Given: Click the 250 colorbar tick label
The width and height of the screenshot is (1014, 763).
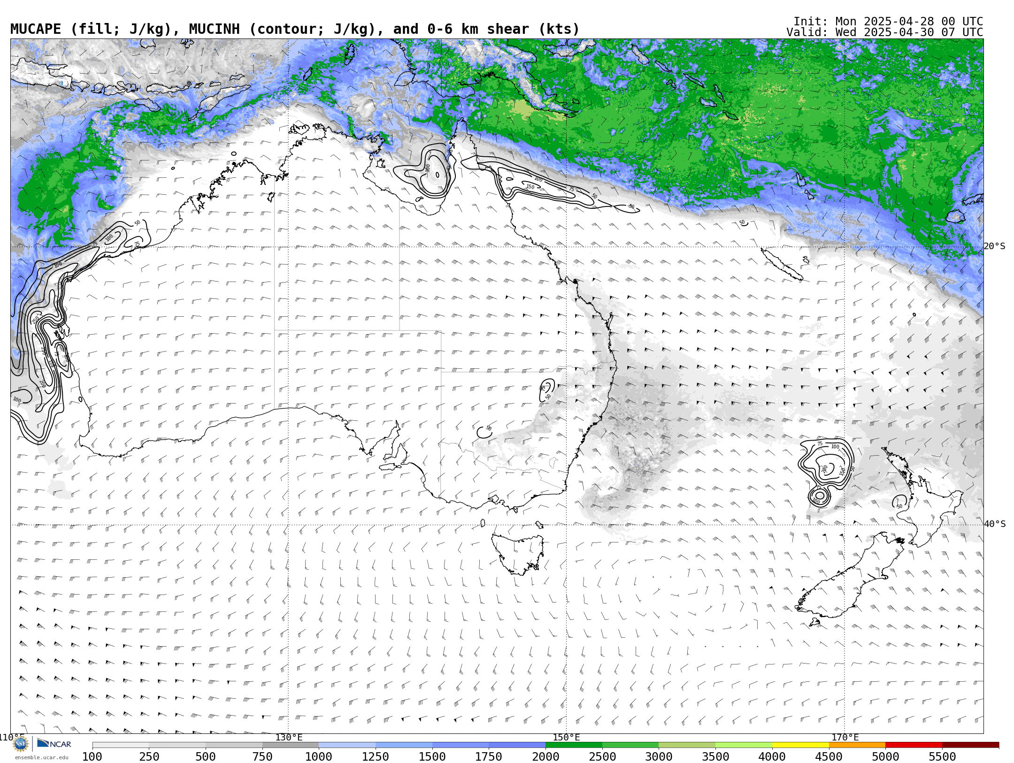Looking at the screenshot, I should [149, 756].
